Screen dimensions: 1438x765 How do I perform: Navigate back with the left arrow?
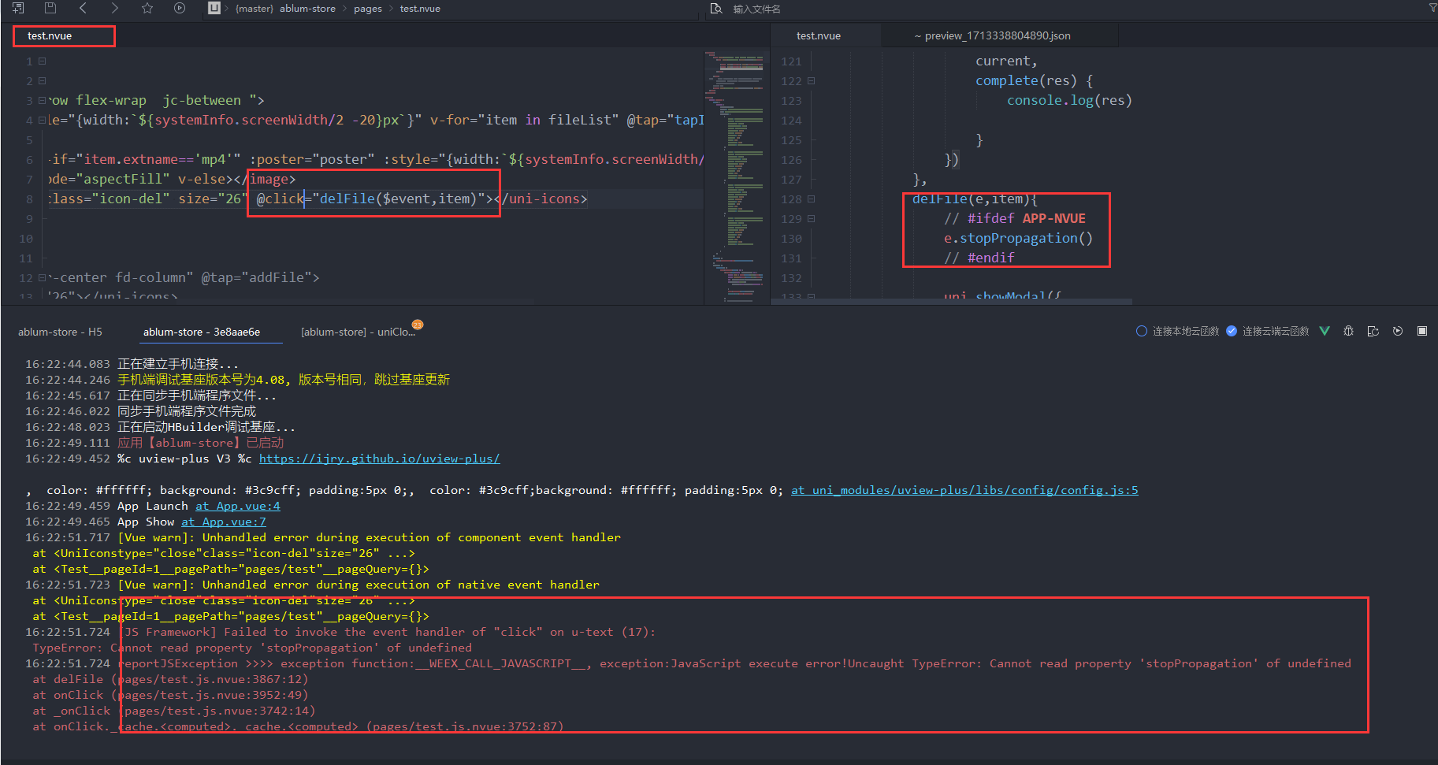[x=83, y=8]
